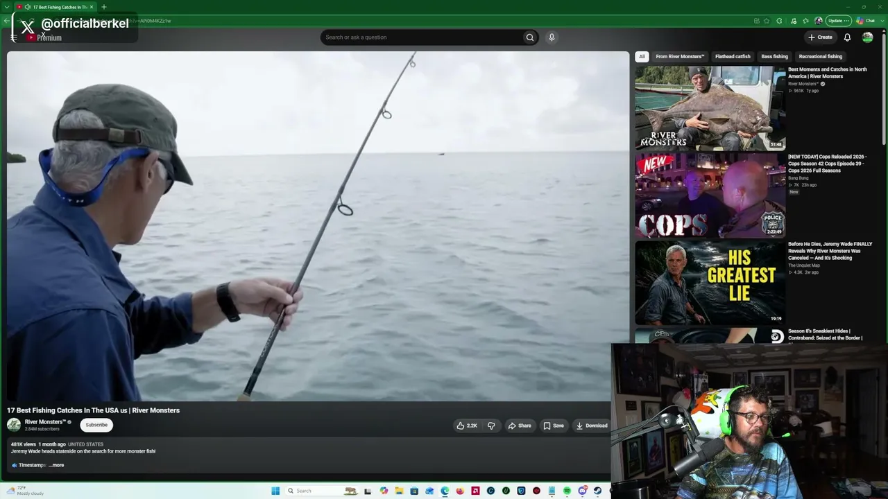This screenshot has width=888, height=499.
Task: Open Copilot Chat in the browser toolbar
Action: point(866,21)
